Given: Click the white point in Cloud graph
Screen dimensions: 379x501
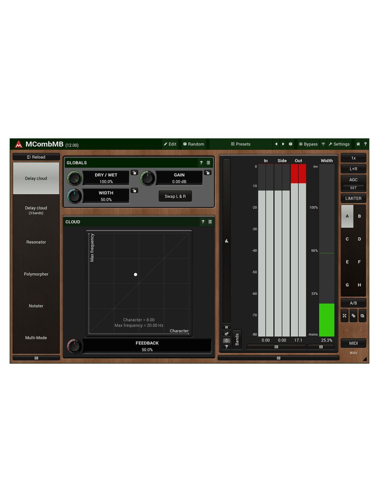Looking at the screenshot, I should pyautogui.click(x=136, y=274).
